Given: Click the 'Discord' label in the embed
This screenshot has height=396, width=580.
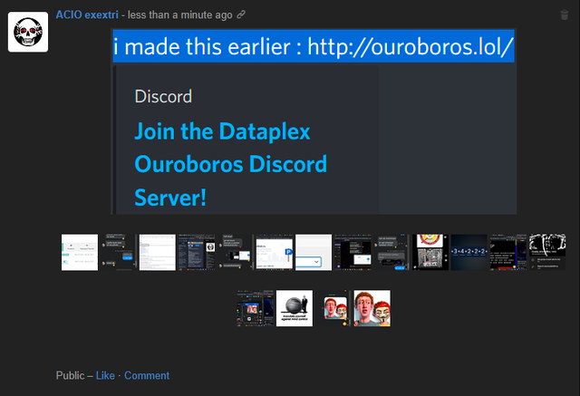Looking at the screenshot, I should pyautogui.click(x=163, y=96).
